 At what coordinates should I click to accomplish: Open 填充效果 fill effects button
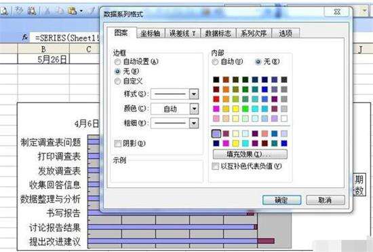[250, 154]
